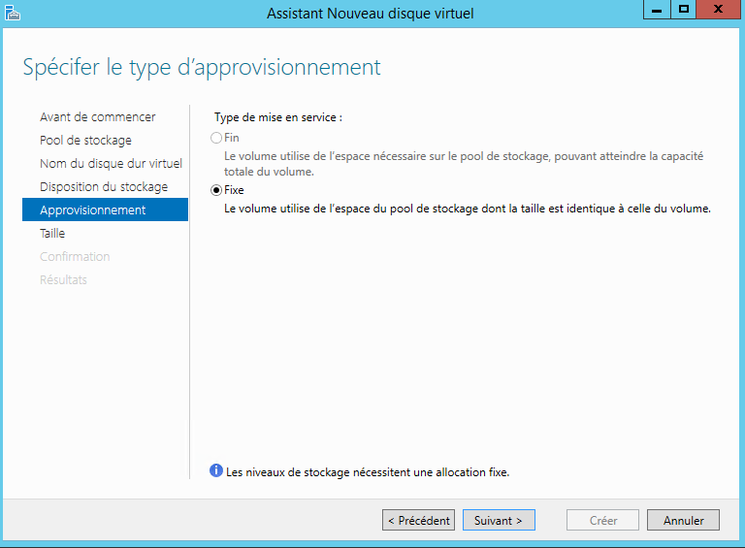Go to the Avant de commencer step

tap(98, 116)
